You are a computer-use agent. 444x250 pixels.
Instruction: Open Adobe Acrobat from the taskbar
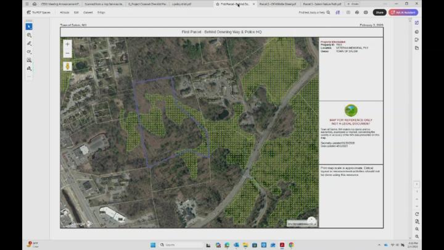click(x=282, y=244)
